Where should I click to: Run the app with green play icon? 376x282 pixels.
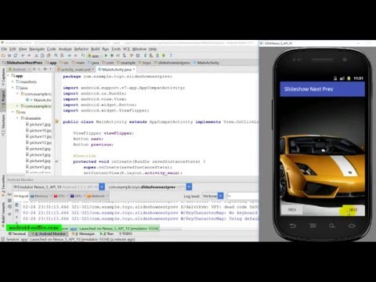click(x=106, y=56)
